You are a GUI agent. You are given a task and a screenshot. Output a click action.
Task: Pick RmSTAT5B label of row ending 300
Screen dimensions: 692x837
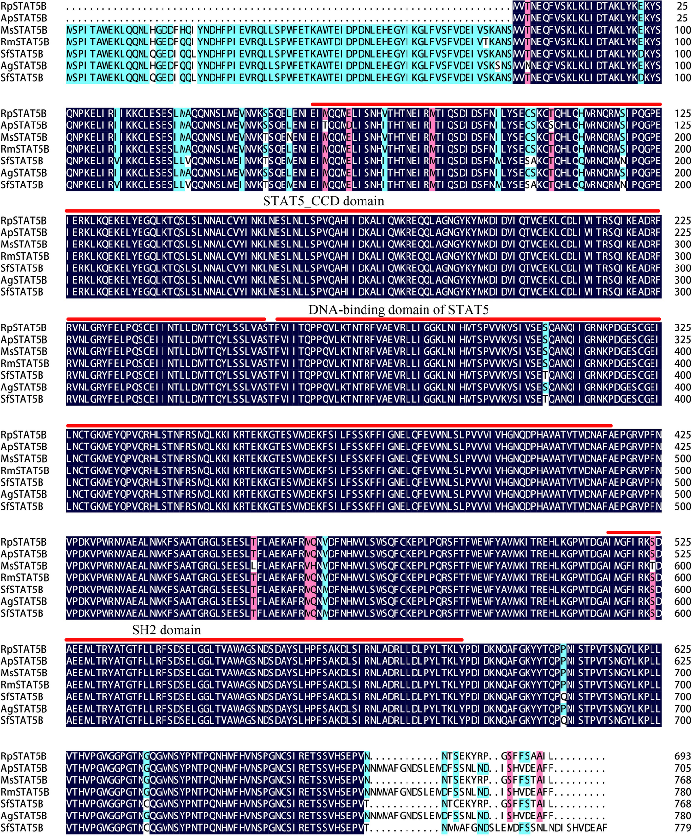point(25,256)
